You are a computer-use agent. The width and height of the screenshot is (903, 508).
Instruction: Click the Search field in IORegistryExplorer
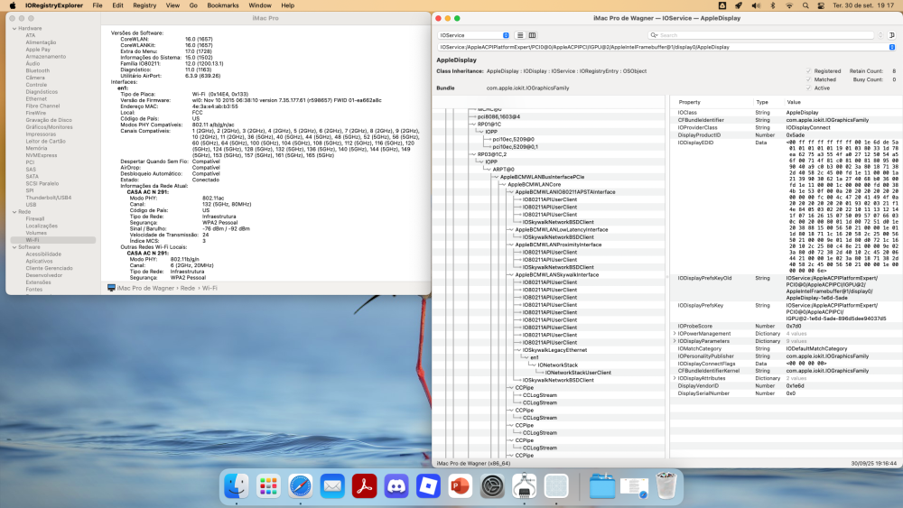[765, 35]
